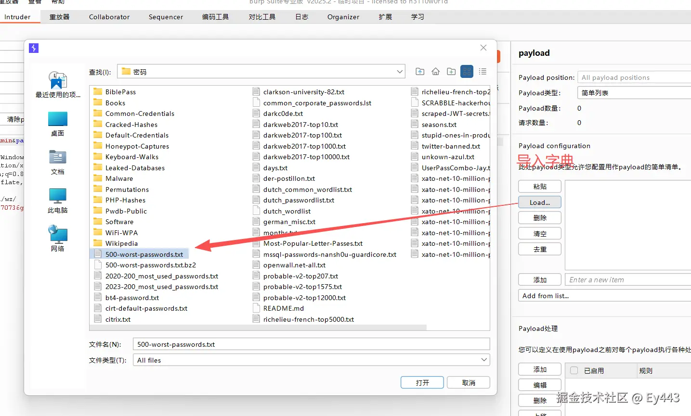The image size is (691, 416).
Task: Click the 去重 deduplicate button
Action: point(540,249)
